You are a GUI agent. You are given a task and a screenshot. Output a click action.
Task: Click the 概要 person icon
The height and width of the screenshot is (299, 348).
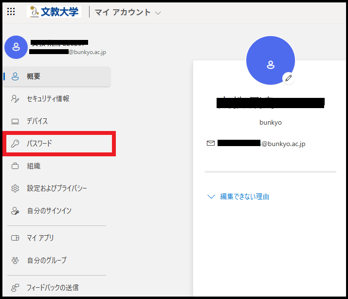coord(15,76)
